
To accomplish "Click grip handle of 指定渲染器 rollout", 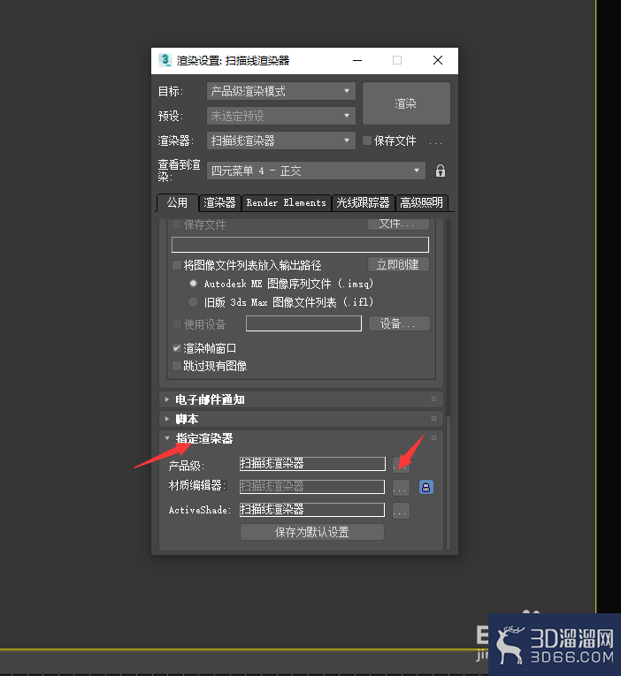I will pos(433,438).
